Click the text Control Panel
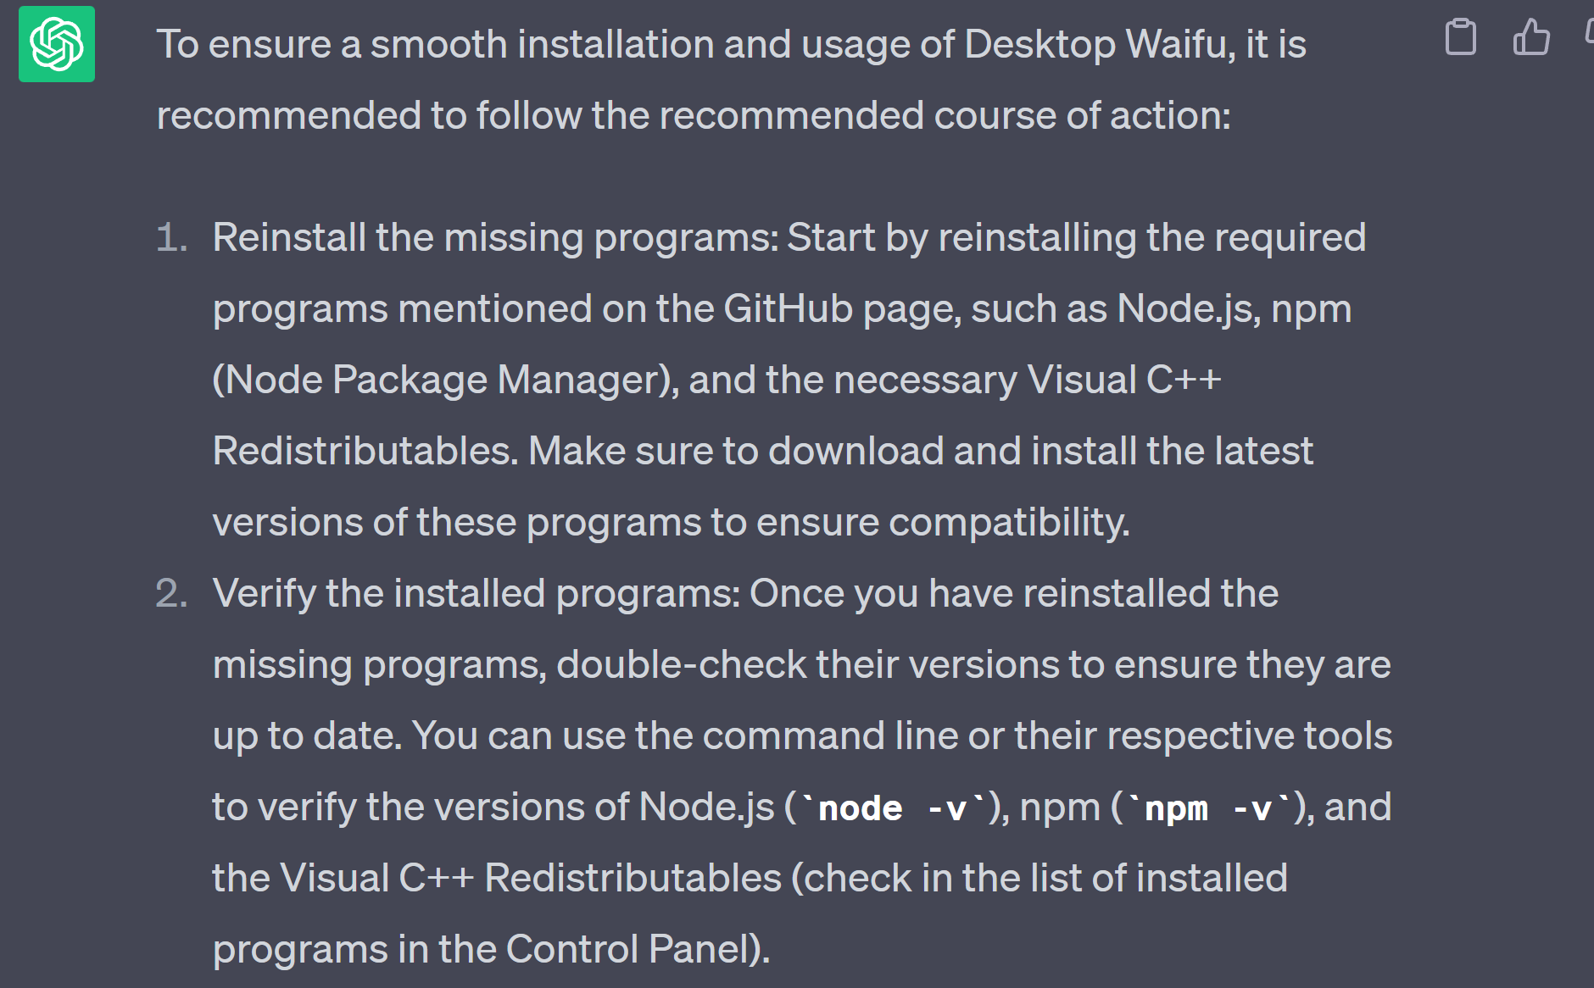This screenshot has width=1594, height=988. [x=627, y=947]
